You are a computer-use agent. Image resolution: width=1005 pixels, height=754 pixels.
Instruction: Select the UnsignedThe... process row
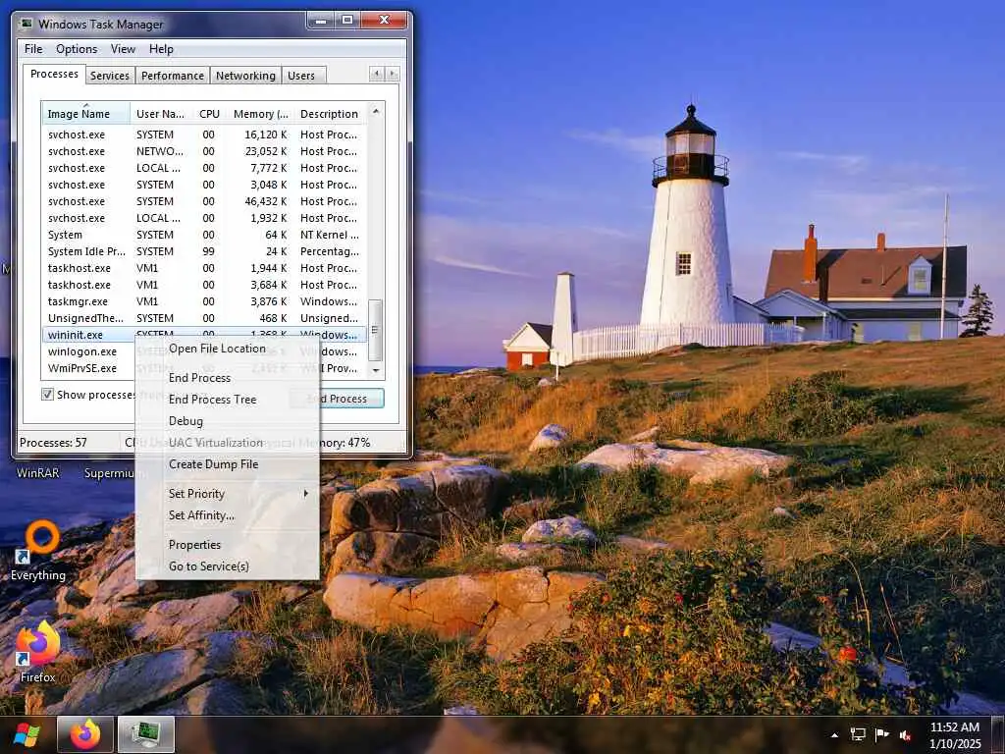(204, 318)
